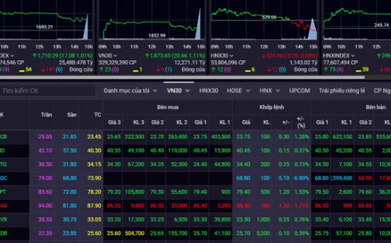Click ask volume 622,100 cell
The image size is (391, 243).
coord(342,136)
